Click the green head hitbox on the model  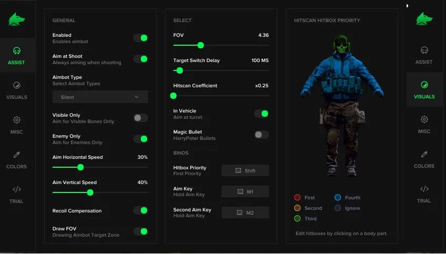pyautogui.click(x=341, y=45)
